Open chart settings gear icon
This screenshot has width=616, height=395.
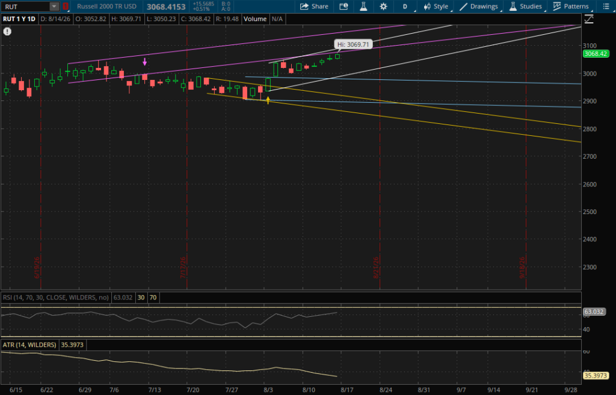click(383, 6)
